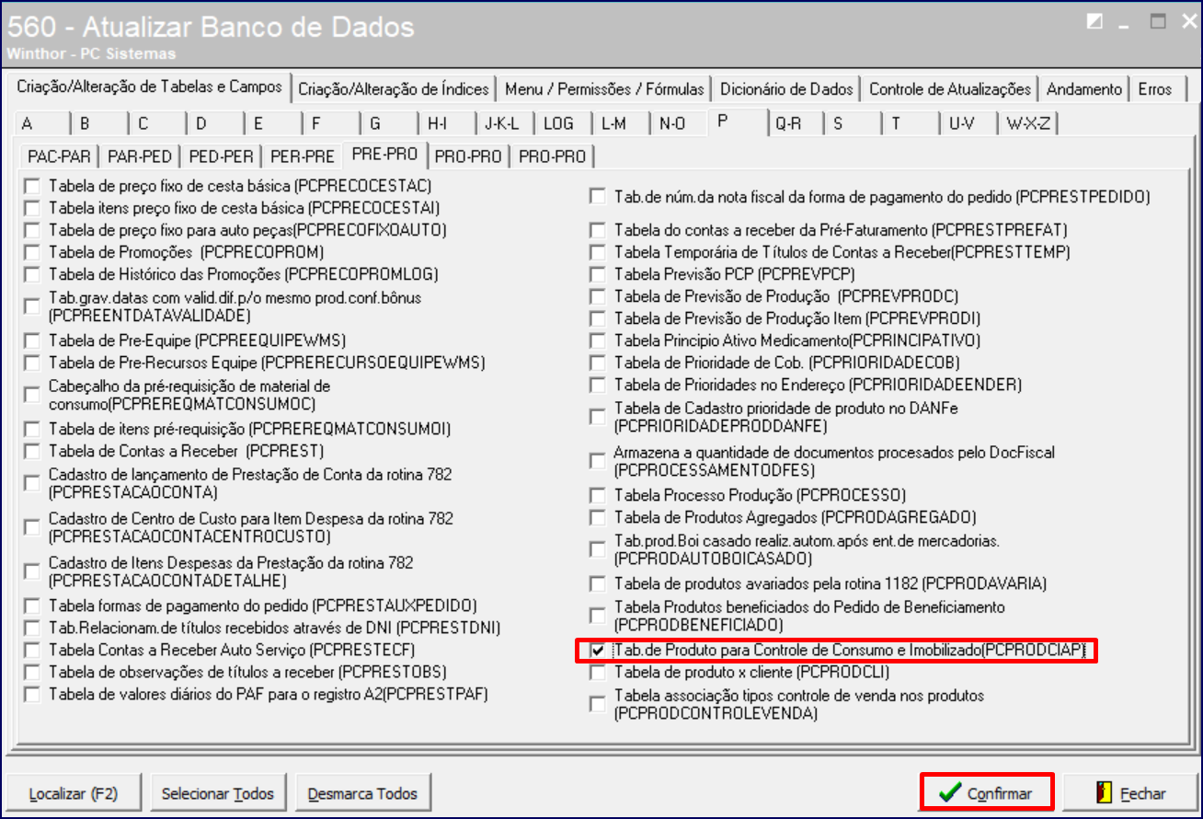Select the N-O letter tab
The width and height of the screenshot is (1203, 819).
tap(679, 123)
